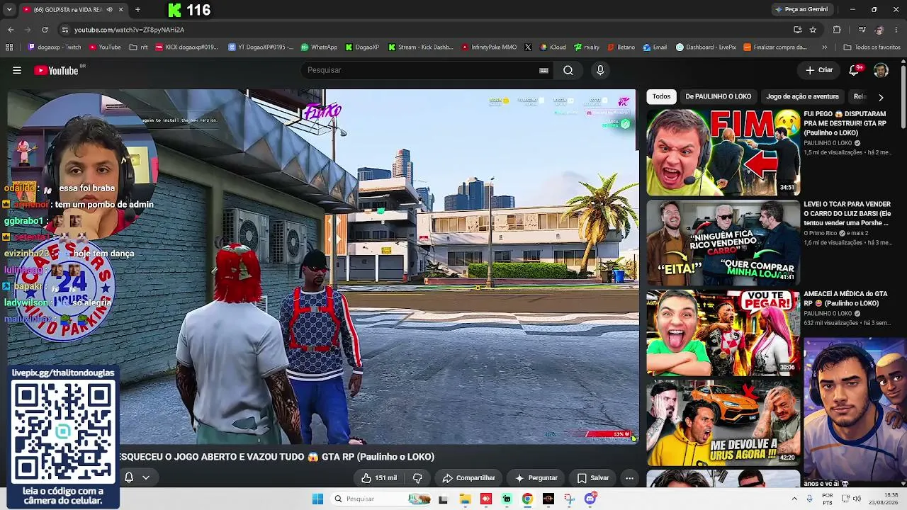Open Discord from the taskbar
Image resolution: width=907 pixels, height=510 pixels.
[590, 499]
